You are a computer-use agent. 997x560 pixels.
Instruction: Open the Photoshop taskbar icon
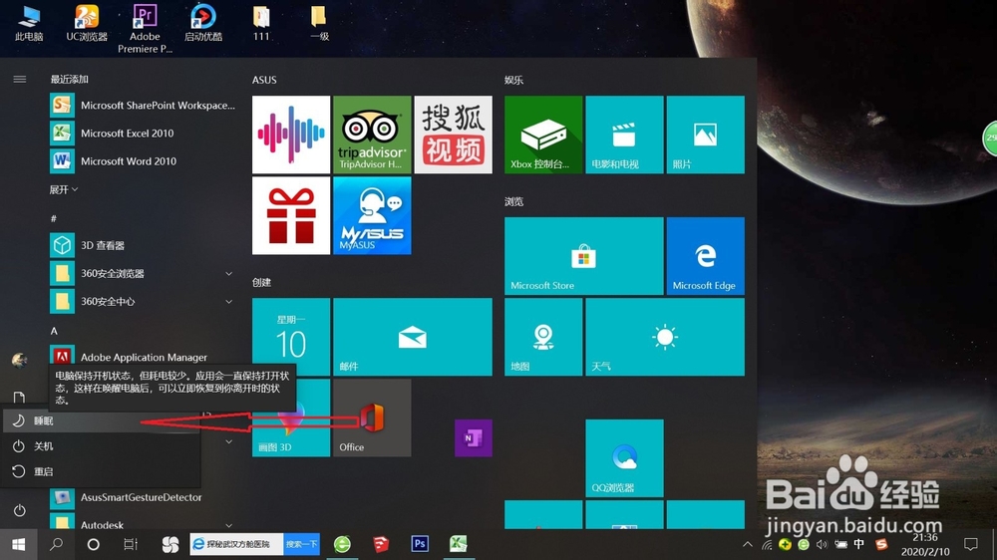click(x=420, y=544)
